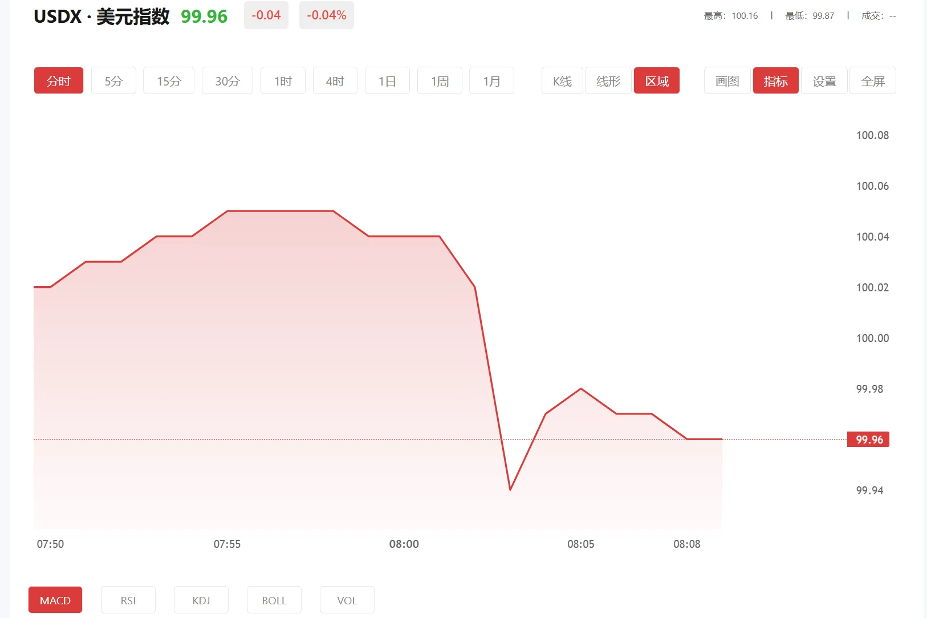The image size is (927, 618).
Task: Choose the 4时 timeframe
Action: click(x=335, y=81)
